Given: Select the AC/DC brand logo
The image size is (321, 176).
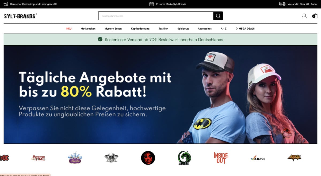Looking at the screenshot, I should 4,158.
